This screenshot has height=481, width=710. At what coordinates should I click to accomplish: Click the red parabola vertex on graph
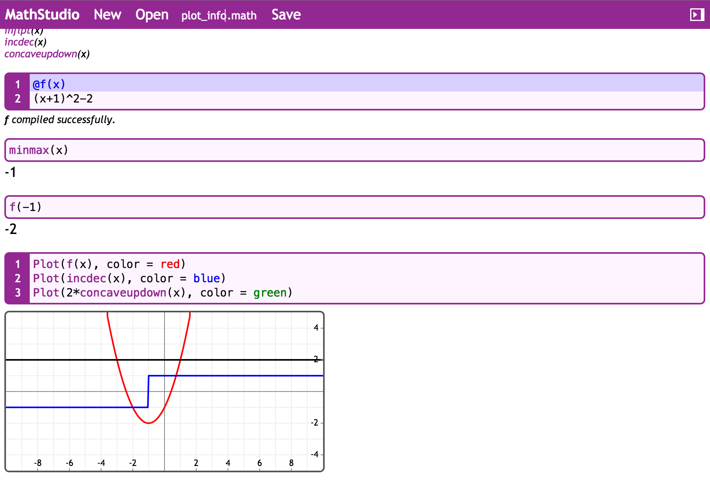tap(149, 423)
